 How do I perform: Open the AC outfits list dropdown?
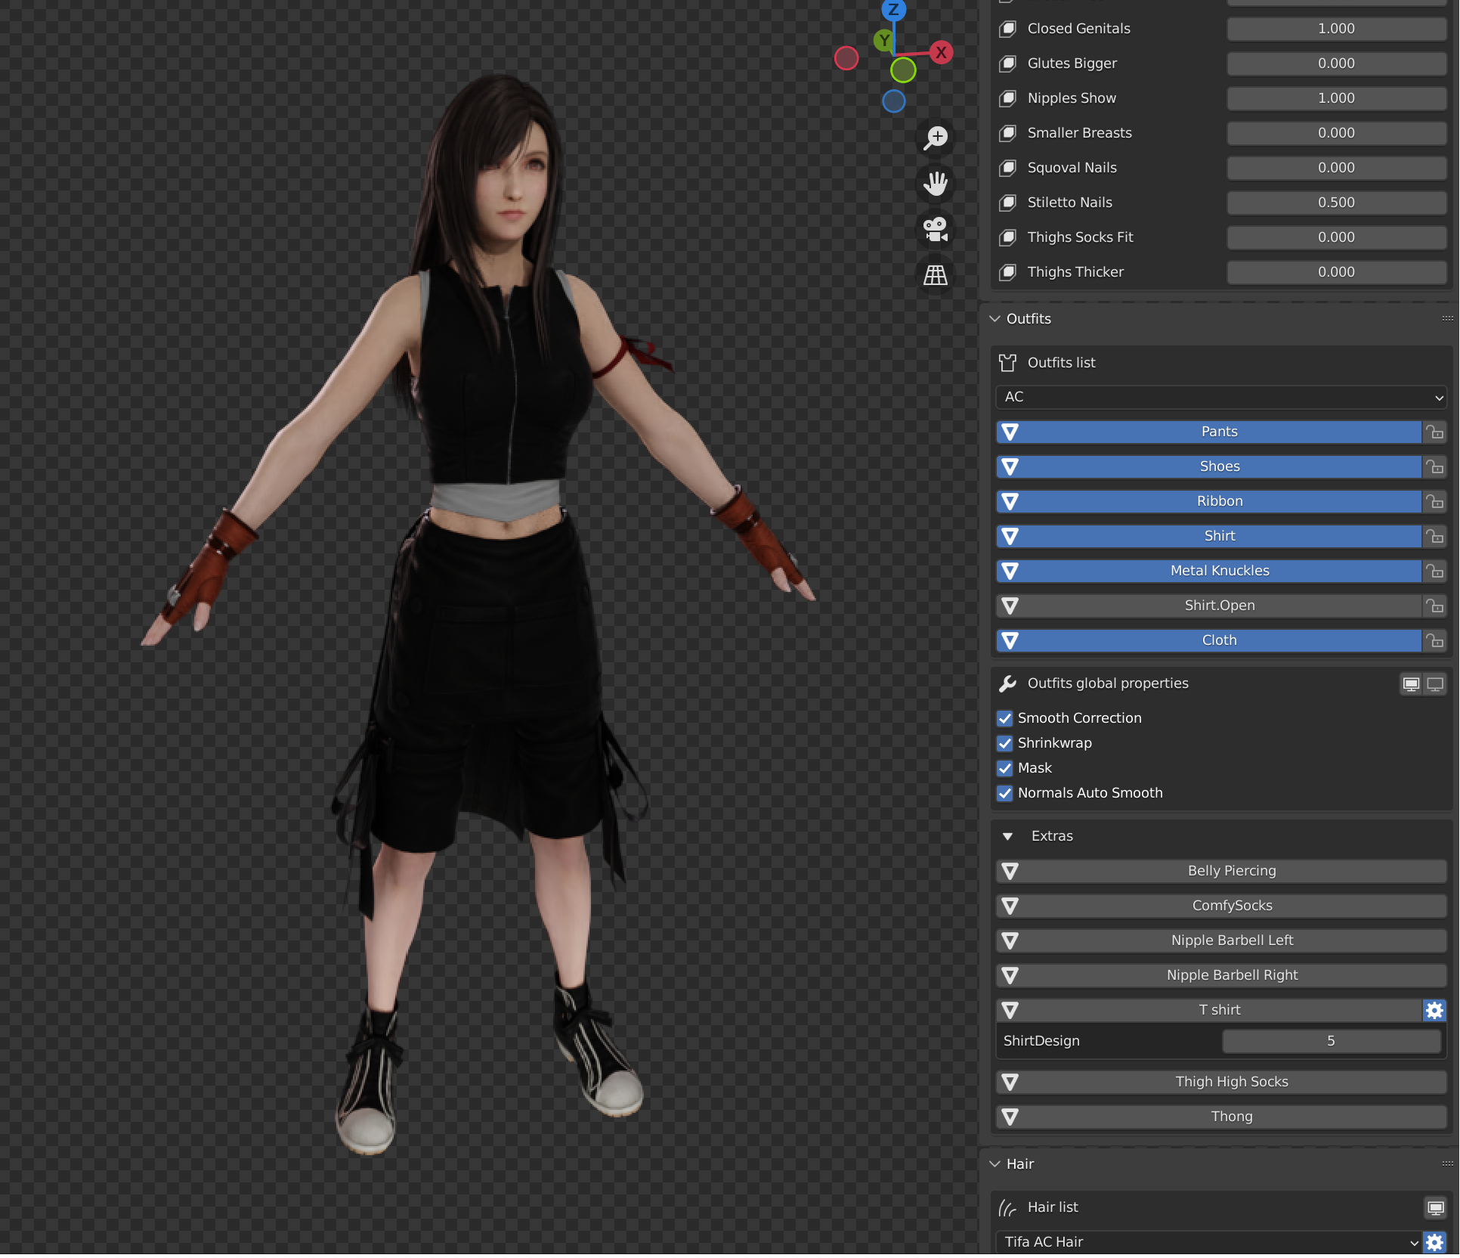(1221, 398)
